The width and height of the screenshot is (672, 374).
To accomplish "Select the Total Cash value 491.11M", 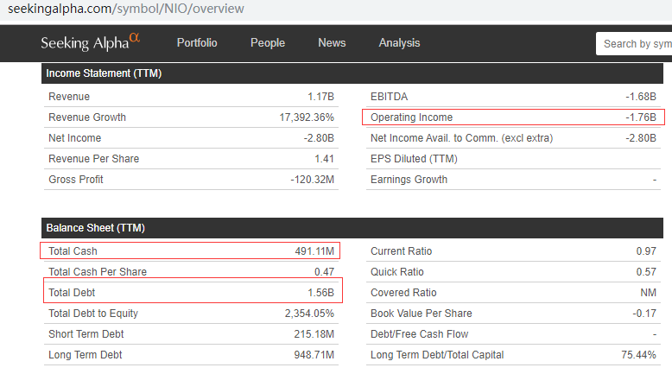I will 314,251.
